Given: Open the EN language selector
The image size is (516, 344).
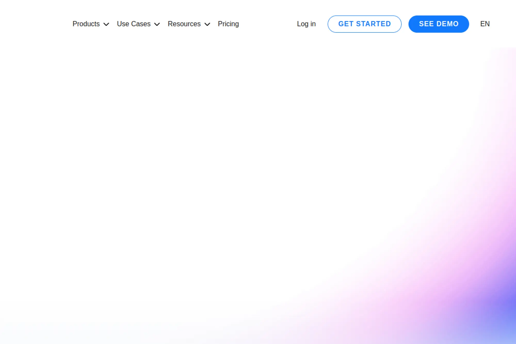Looking at the screenshot, I should coord(485,24).
